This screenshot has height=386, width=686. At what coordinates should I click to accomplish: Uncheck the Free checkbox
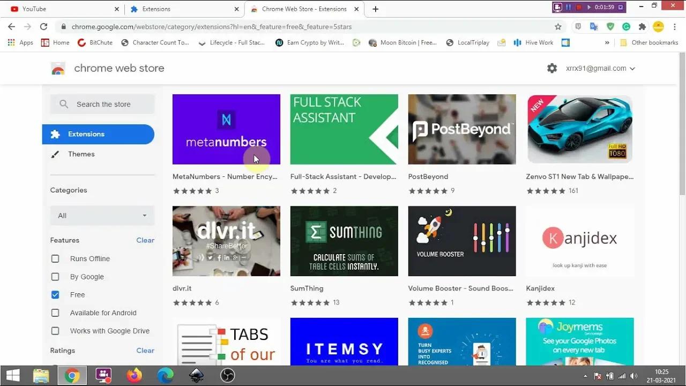click(x=55, y=295)
